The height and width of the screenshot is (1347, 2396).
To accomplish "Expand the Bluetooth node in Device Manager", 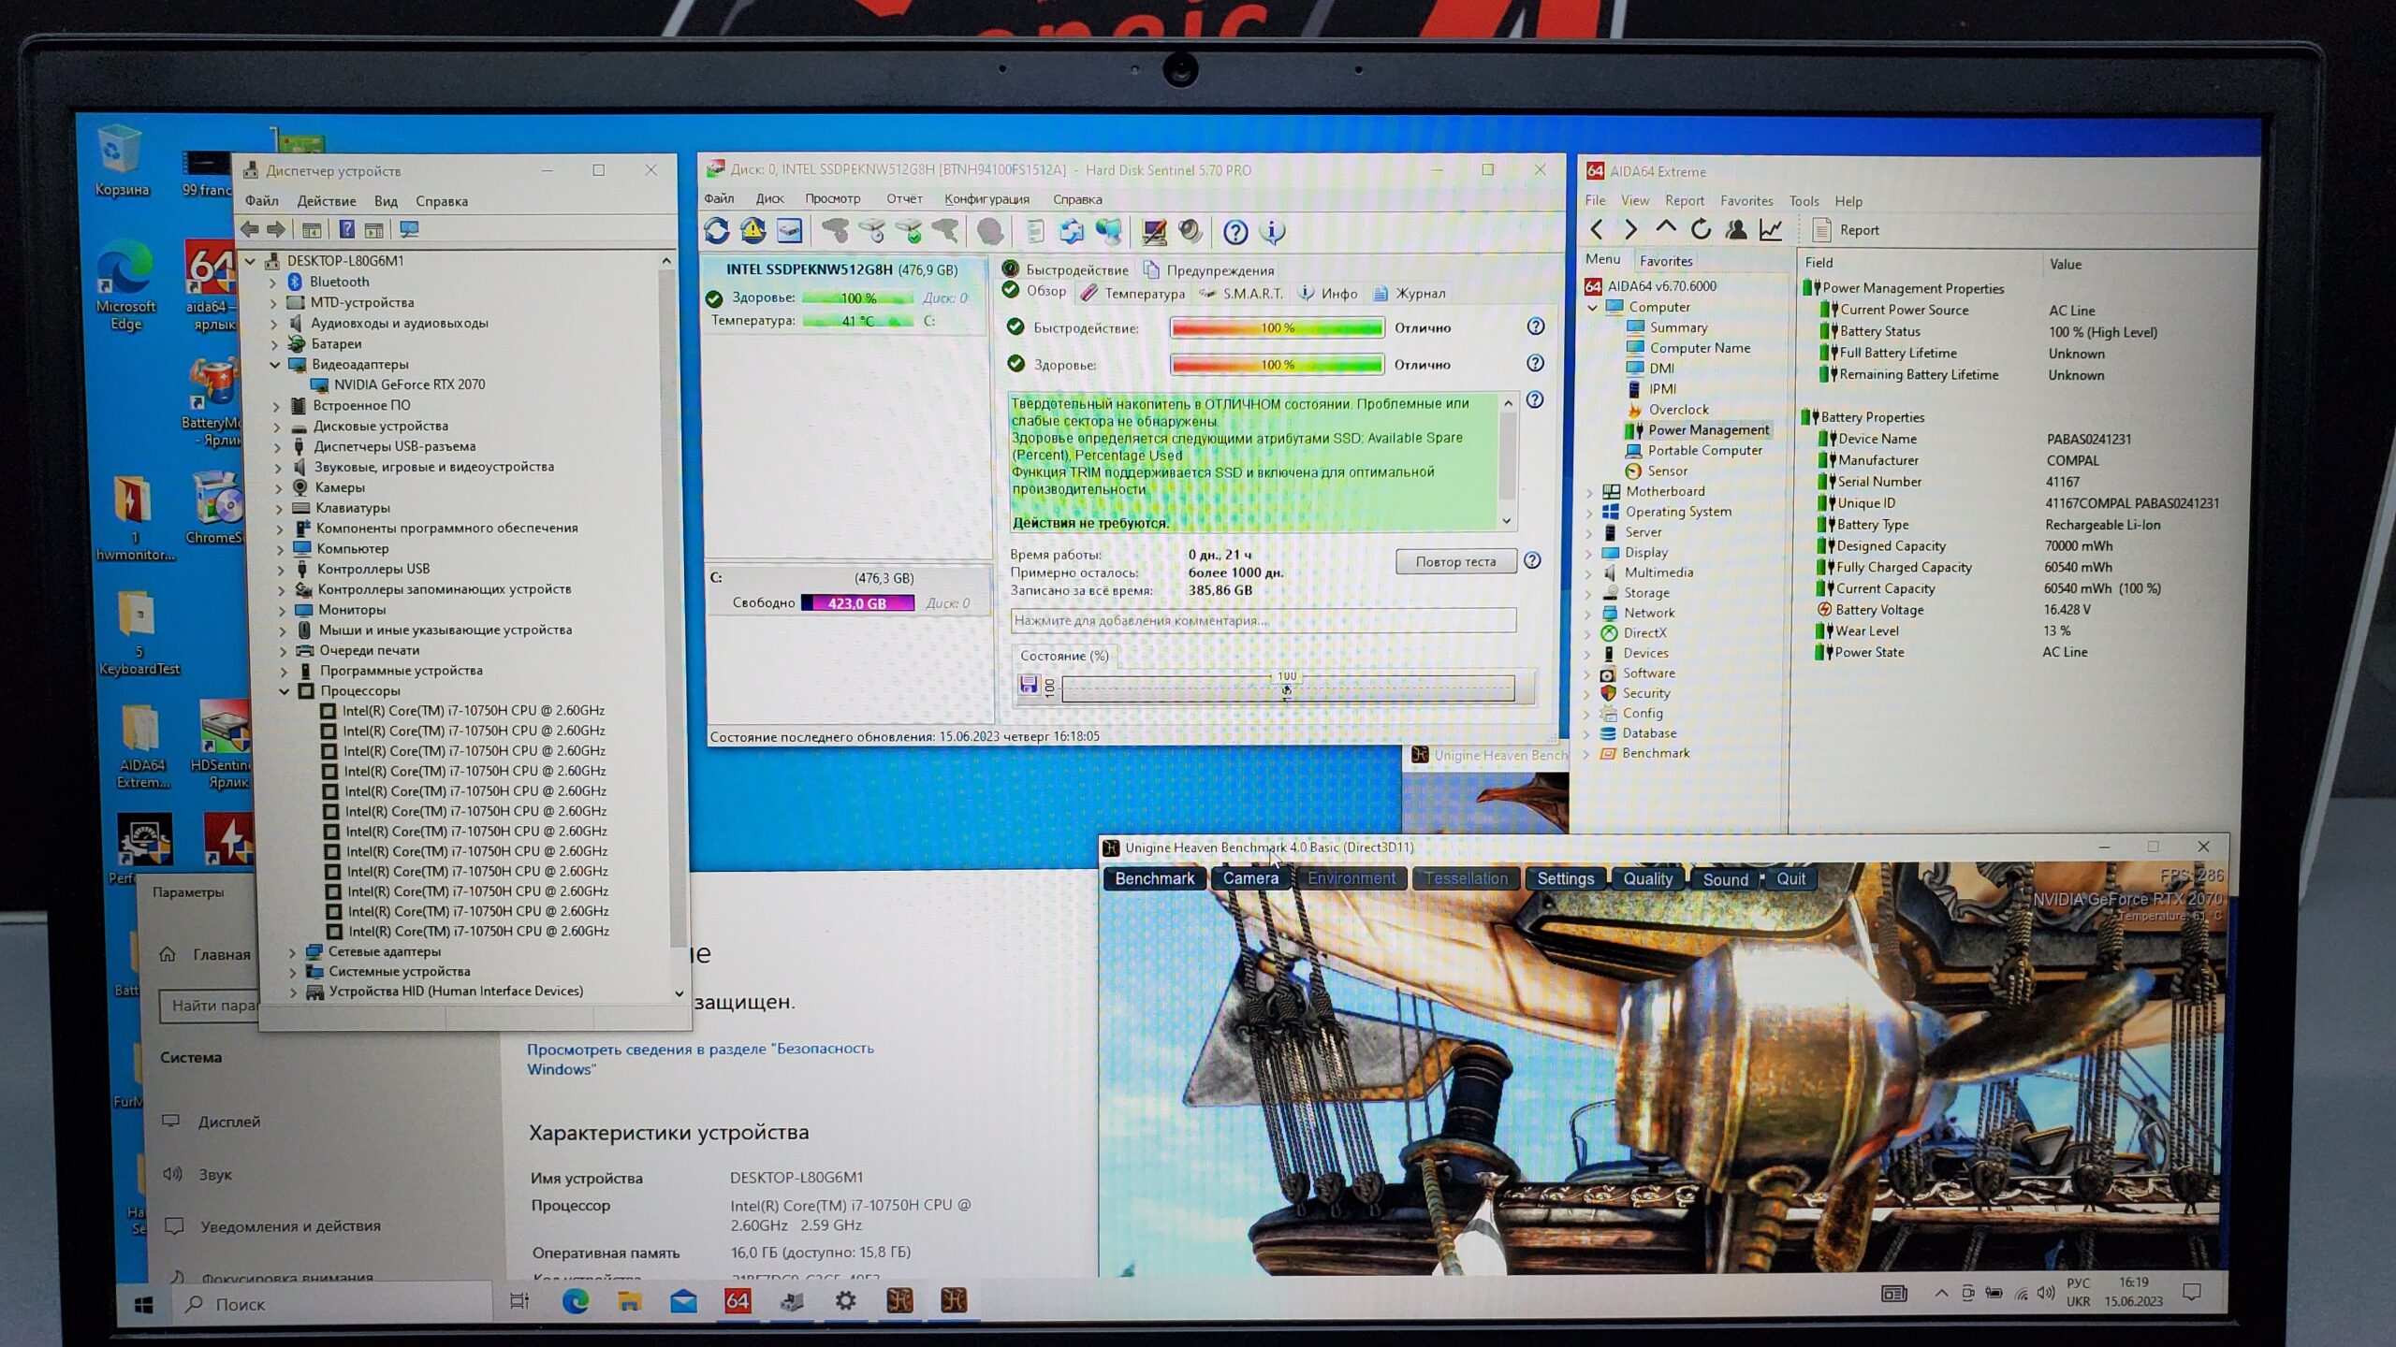I will coord(273,282).
